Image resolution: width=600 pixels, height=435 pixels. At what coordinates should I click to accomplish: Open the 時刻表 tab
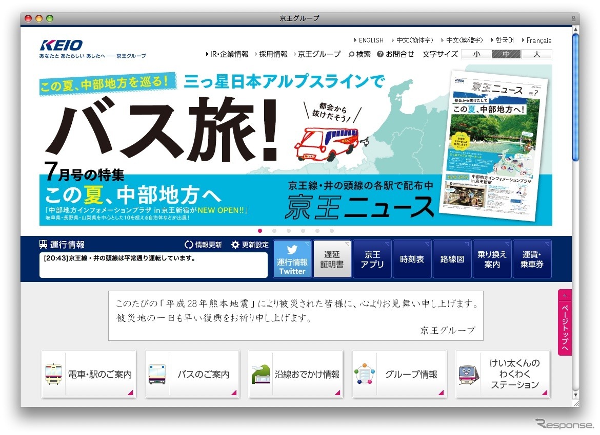pyautogui.click(x=412, y=259)
